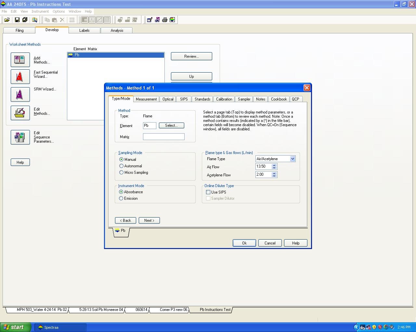Screen dimensions: 416x332
Task: Select Autonormal sampling mode
Action: [x=122, y=166]
